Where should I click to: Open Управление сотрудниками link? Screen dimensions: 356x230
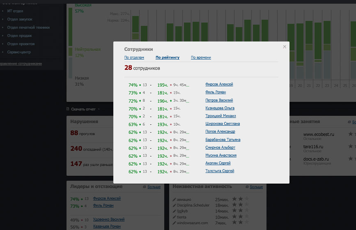(x=21, y=64)
